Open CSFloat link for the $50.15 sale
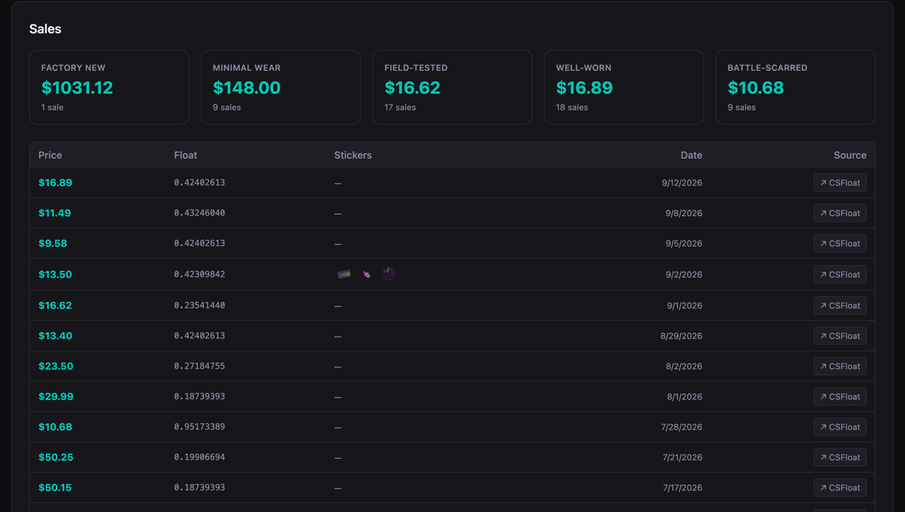905x512 pixels. tap(840, 487)
